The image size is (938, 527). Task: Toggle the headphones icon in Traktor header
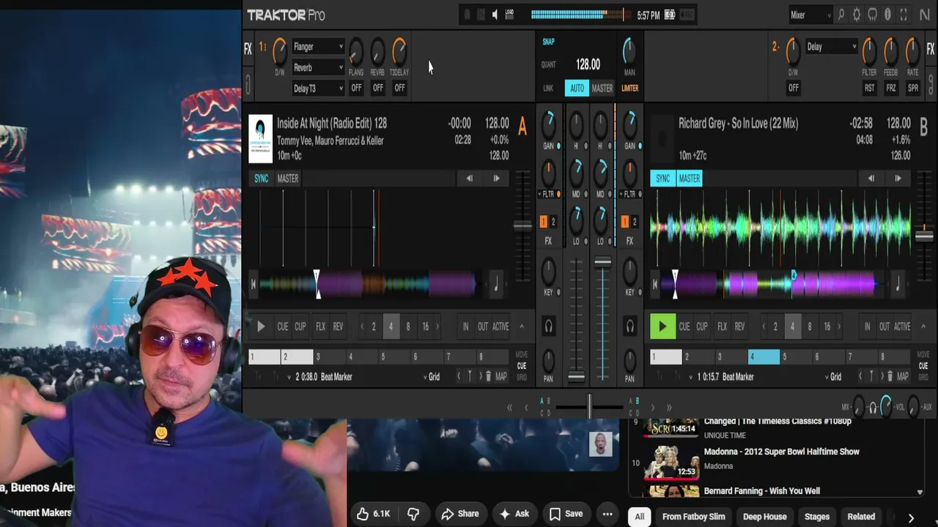coord(872,15)
